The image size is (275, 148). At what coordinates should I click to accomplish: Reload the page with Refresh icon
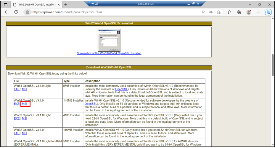click(16, 12)
